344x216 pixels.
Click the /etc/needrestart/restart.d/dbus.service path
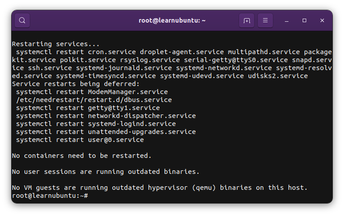point(94,100)
